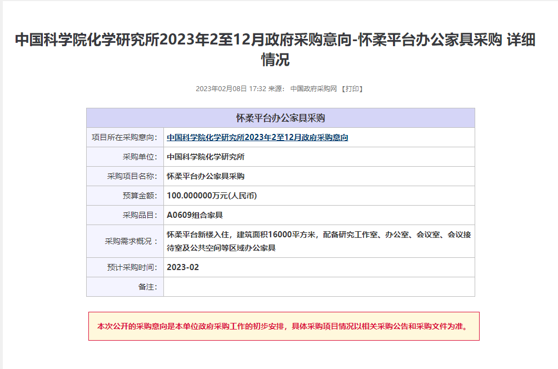
Task: Click the table header 怀柔平台办公家具采购
Action: point(281,118)
